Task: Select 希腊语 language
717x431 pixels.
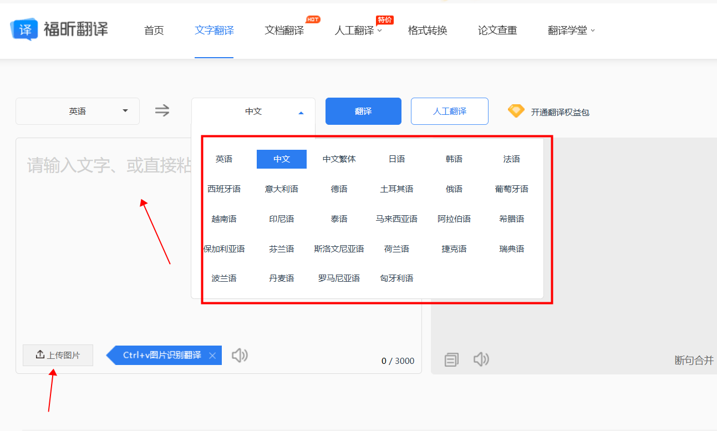Action: pyautogui.click(x=512, y=219)
